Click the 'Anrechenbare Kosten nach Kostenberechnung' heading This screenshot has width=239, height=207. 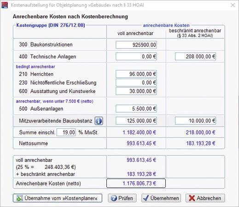click(70, 17)
